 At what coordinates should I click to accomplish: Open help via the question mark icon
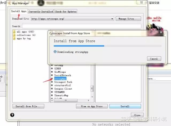pos(12,115)
